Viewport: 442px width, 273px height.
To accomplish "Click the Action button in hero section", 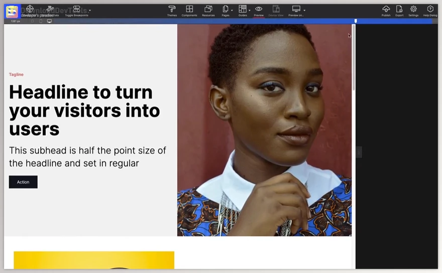I will (x=23, y=182).
